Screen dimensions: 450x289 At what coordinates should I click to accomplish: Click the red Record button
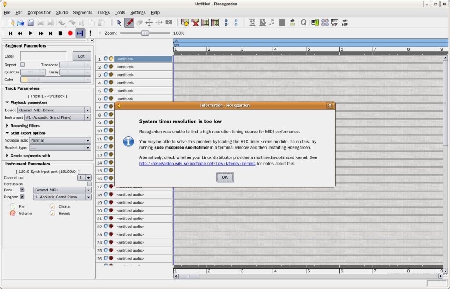tap(70, 33)
